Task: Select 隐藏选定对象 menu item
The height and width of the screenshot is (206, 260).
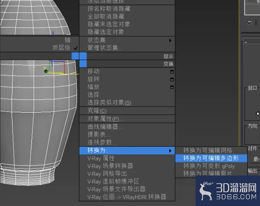Action: 106,32
